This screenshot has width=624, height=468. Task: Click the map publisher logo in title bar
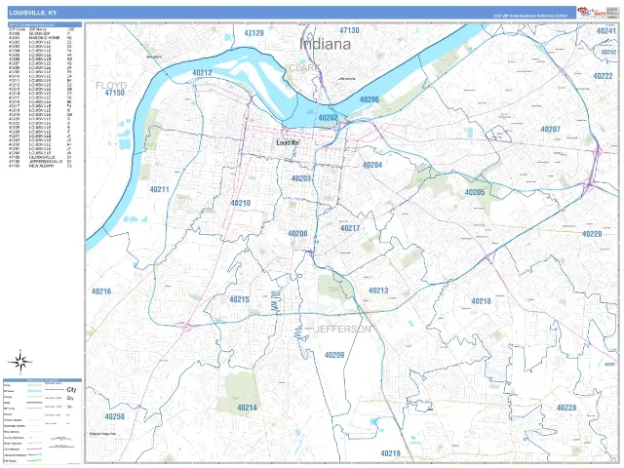592,13
